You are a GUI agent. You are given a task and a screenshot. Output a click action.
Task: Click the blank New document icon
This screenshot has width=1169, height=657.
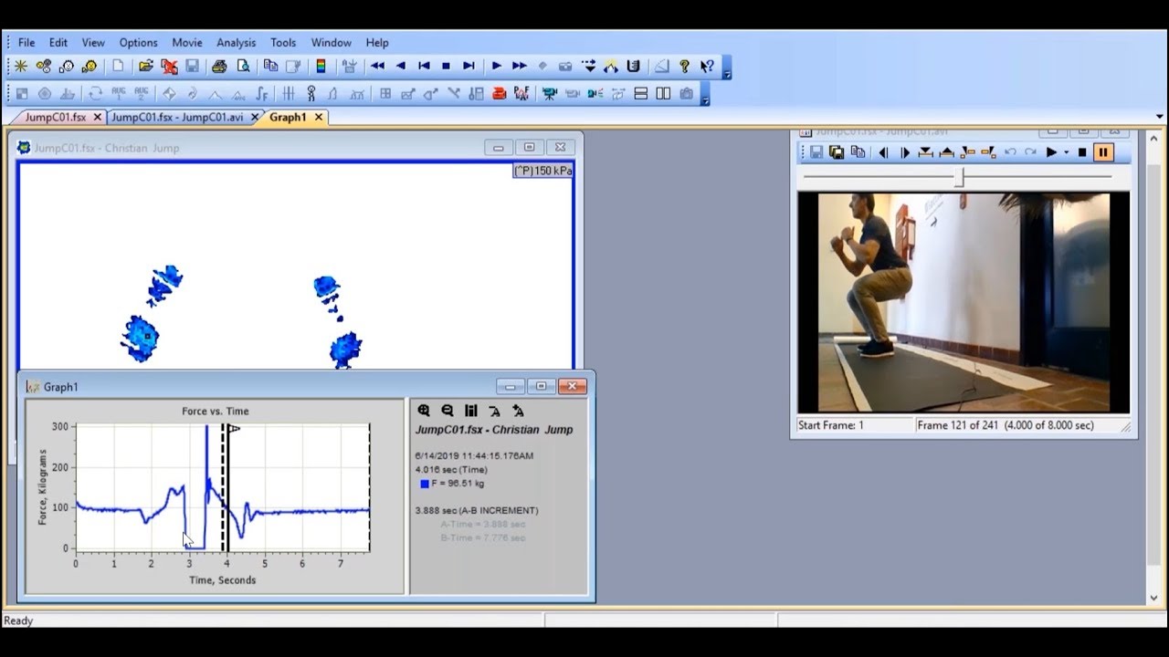[x=118, y=66]
